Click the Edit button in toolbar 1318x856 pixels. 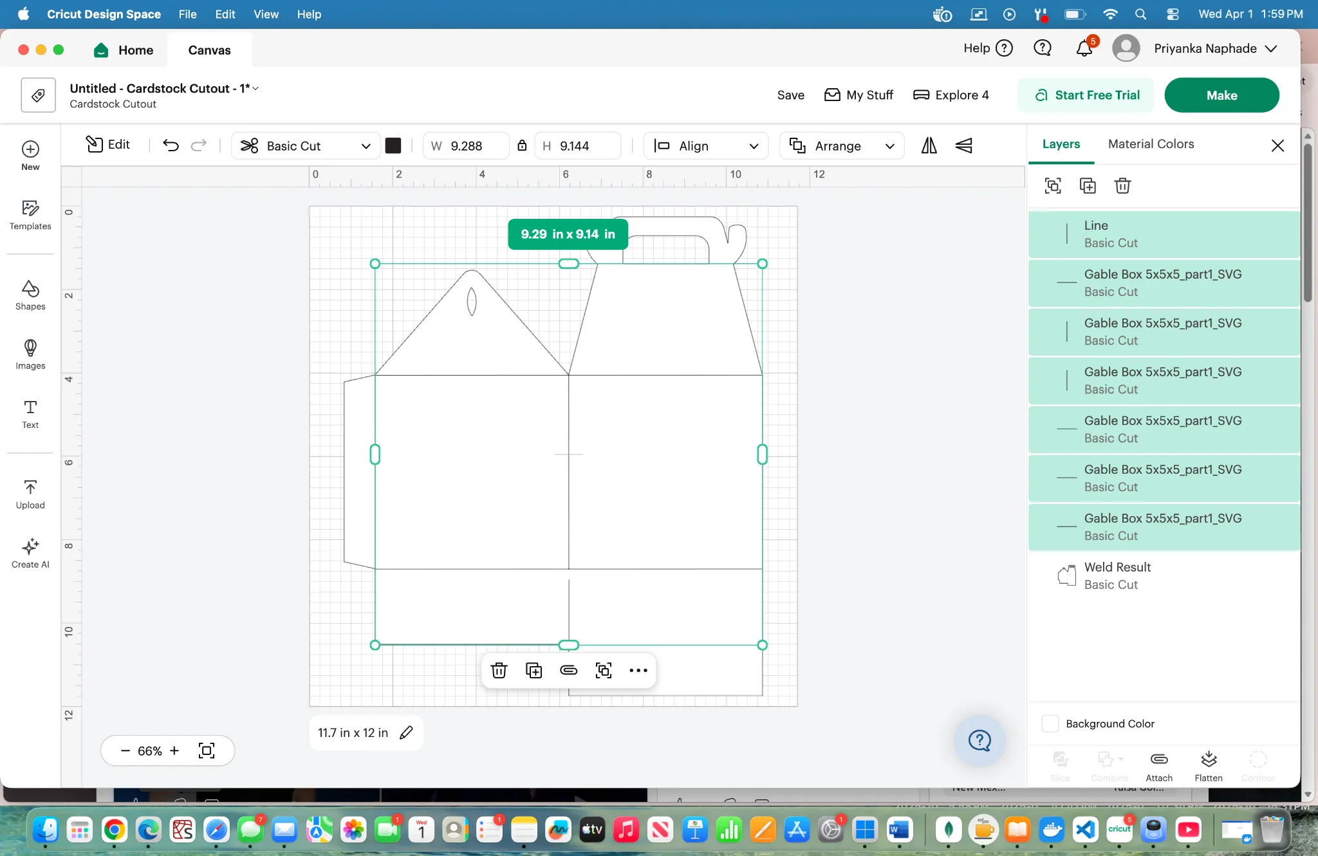tap(108, 145)
